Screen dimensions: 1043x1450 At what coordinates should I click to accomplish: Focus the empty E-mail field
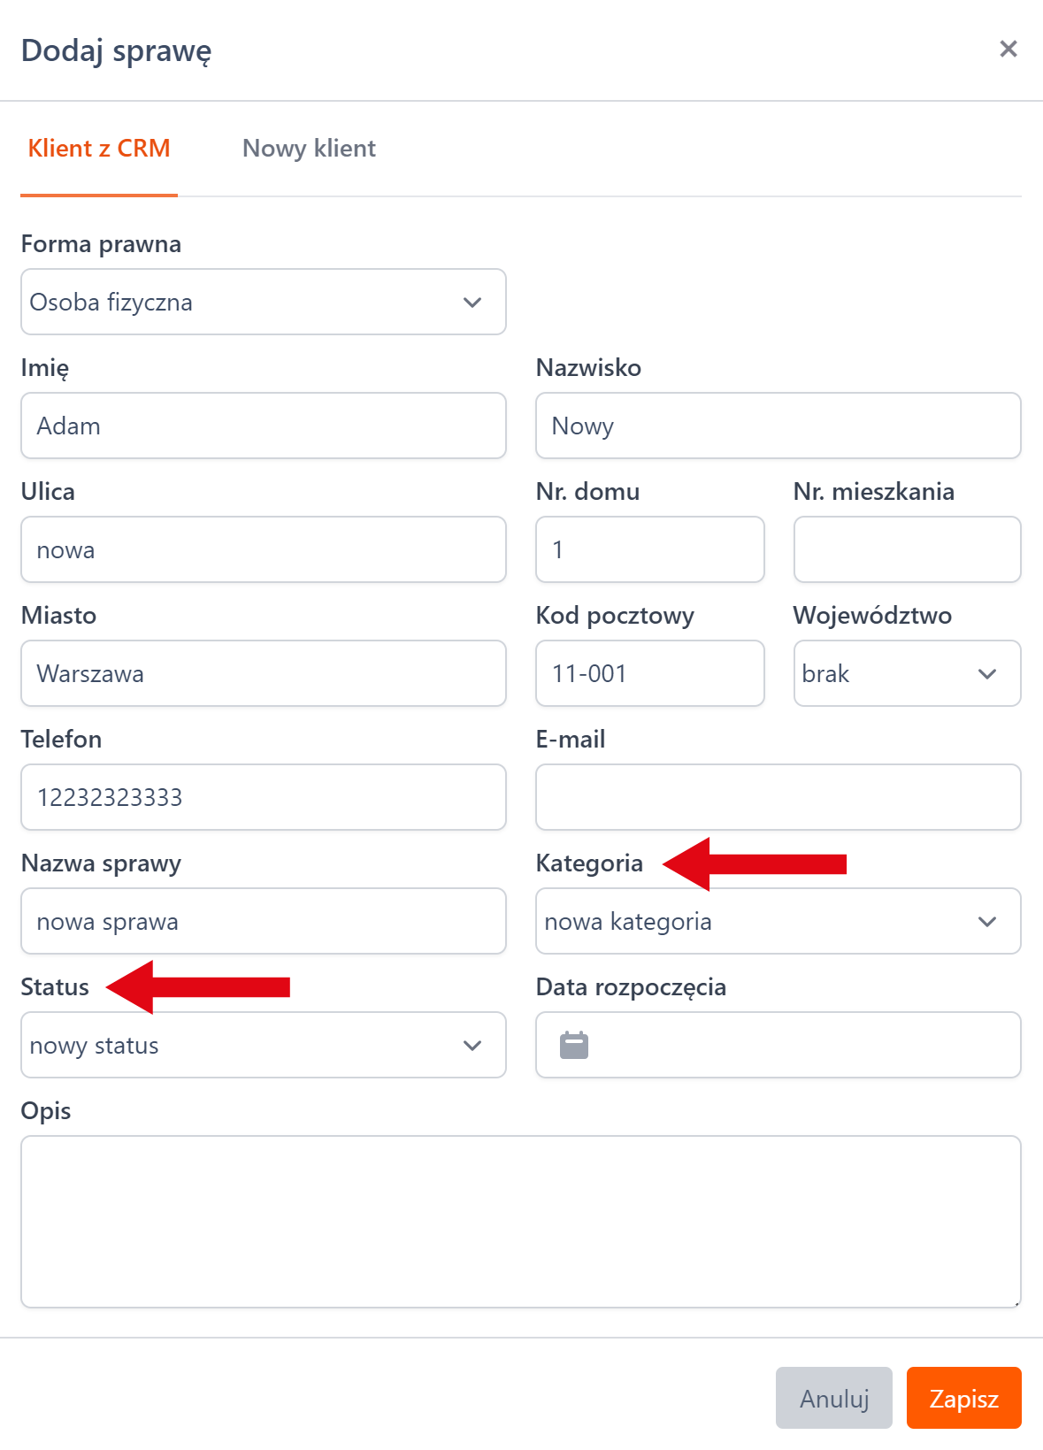[x=778, y=797]
